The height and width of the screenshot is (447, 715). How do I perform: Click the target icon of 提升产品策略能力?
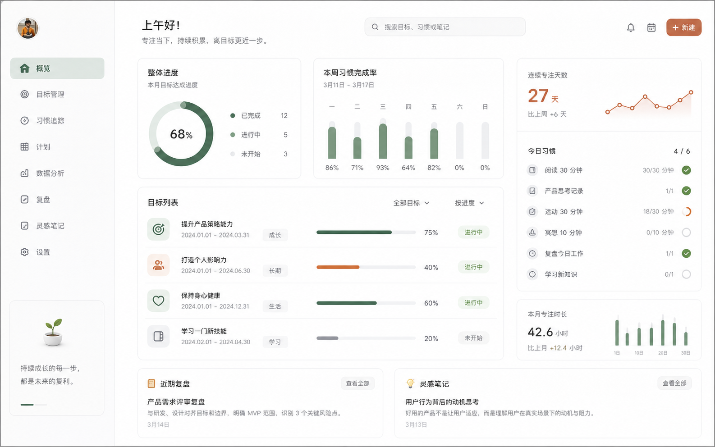pyautogui.click(x=158, y=229)
